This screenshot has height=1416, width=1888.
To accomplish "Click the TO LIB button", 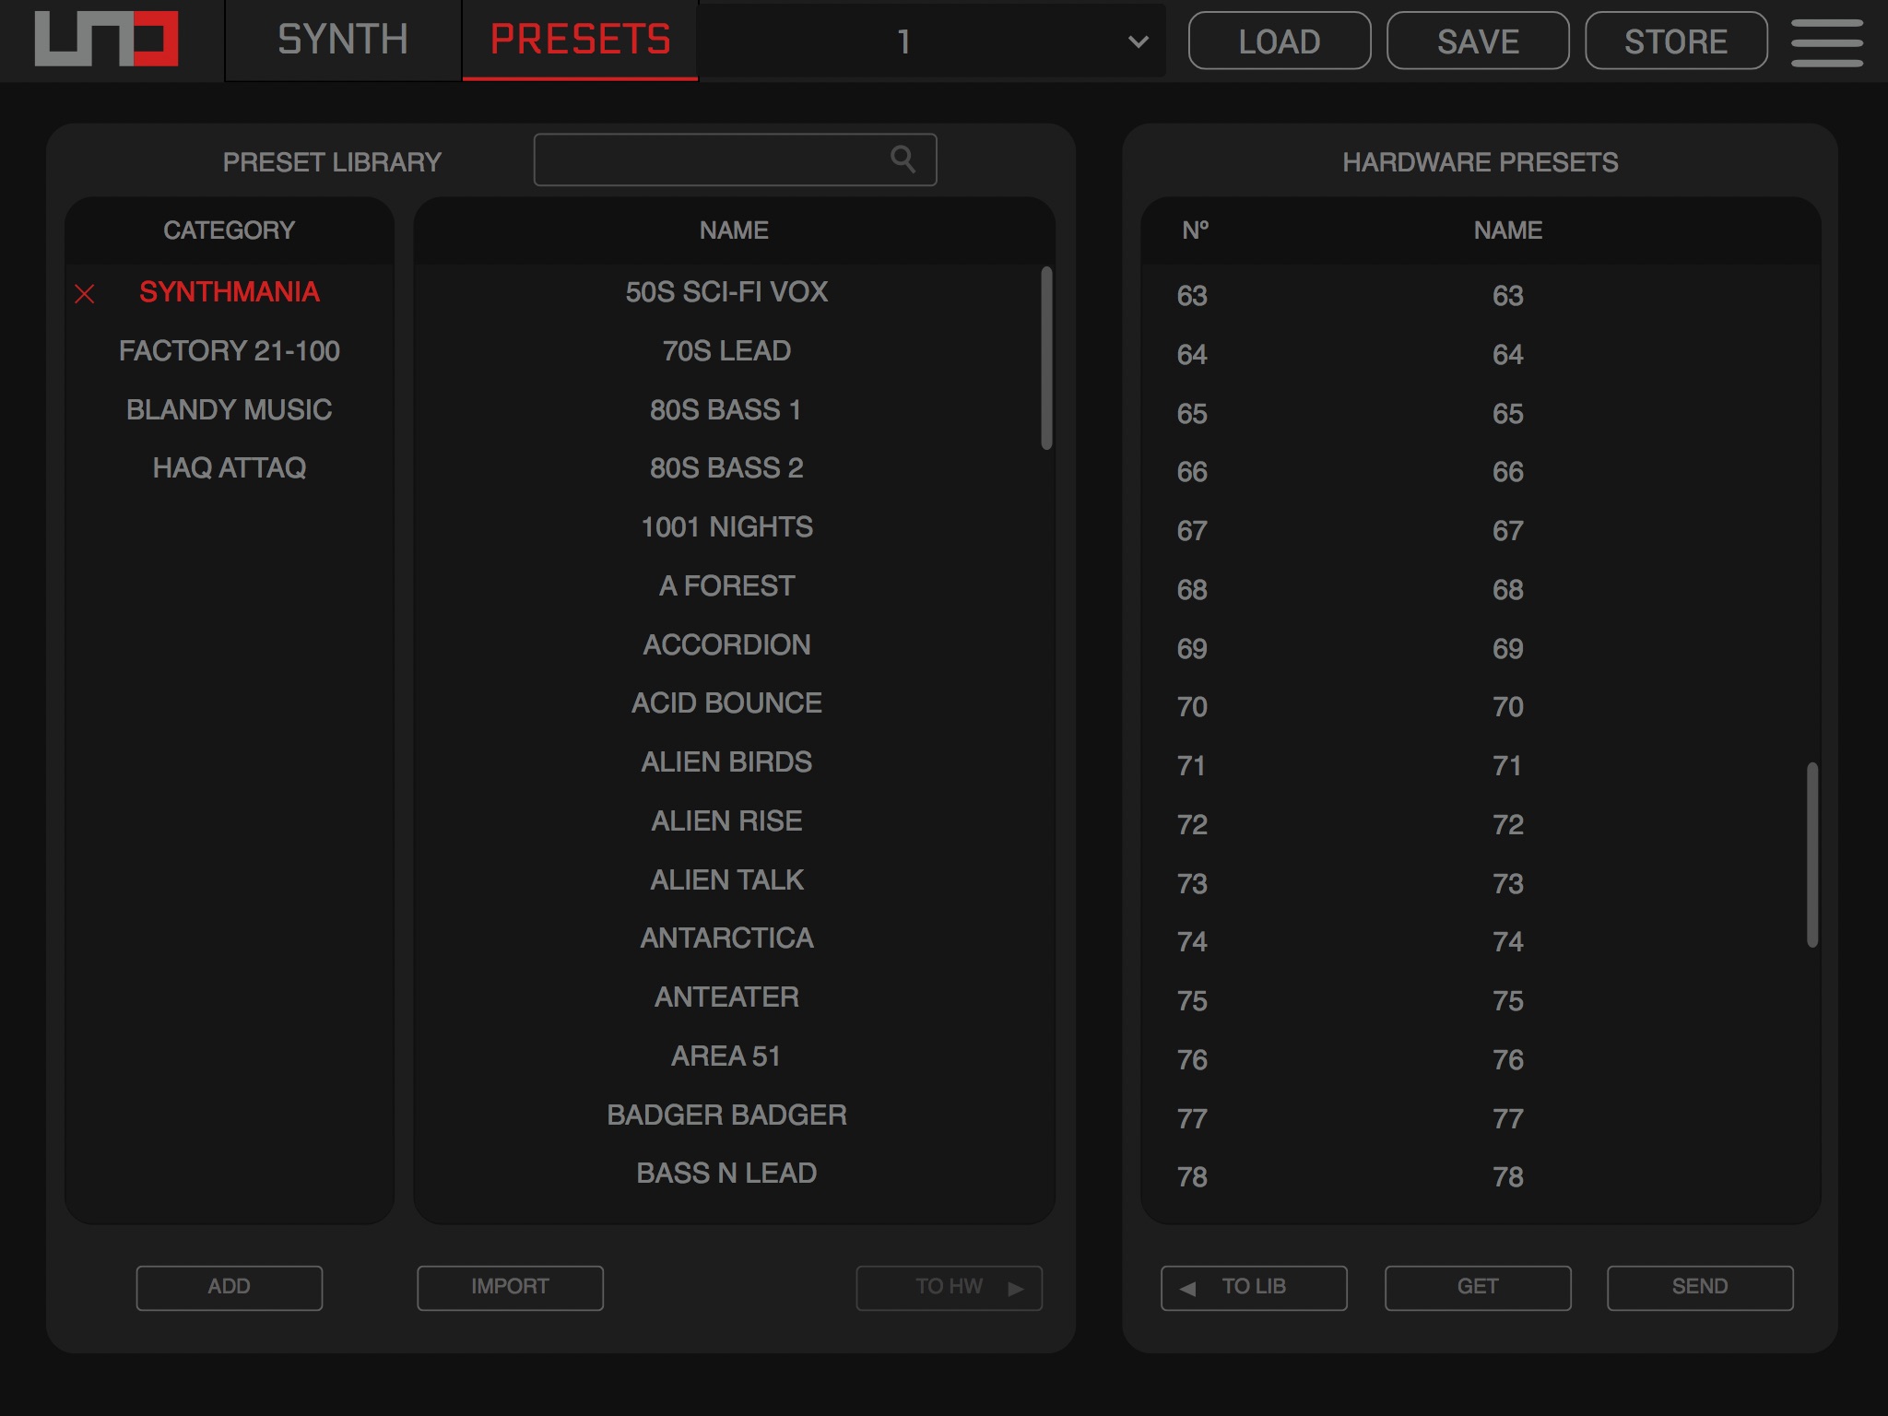I will [1254, 1287].
